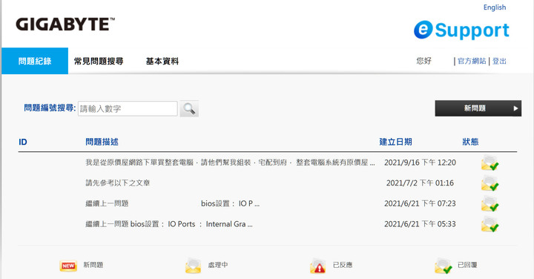Click date 2021/9/16 下午 12:20

(x=420, y=163)
